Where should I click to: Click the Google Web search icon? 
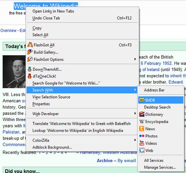click(x=142, y=150)
